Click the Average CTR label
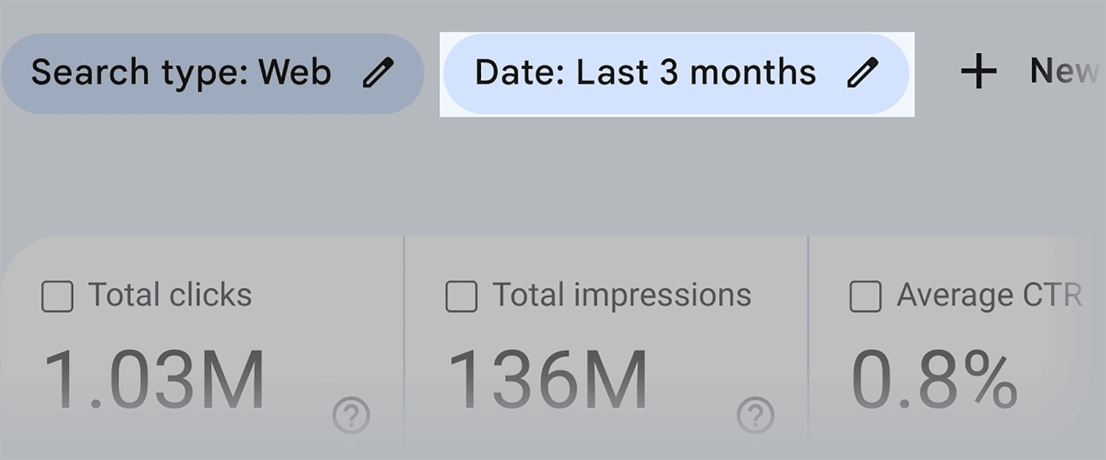 (988, 295)
